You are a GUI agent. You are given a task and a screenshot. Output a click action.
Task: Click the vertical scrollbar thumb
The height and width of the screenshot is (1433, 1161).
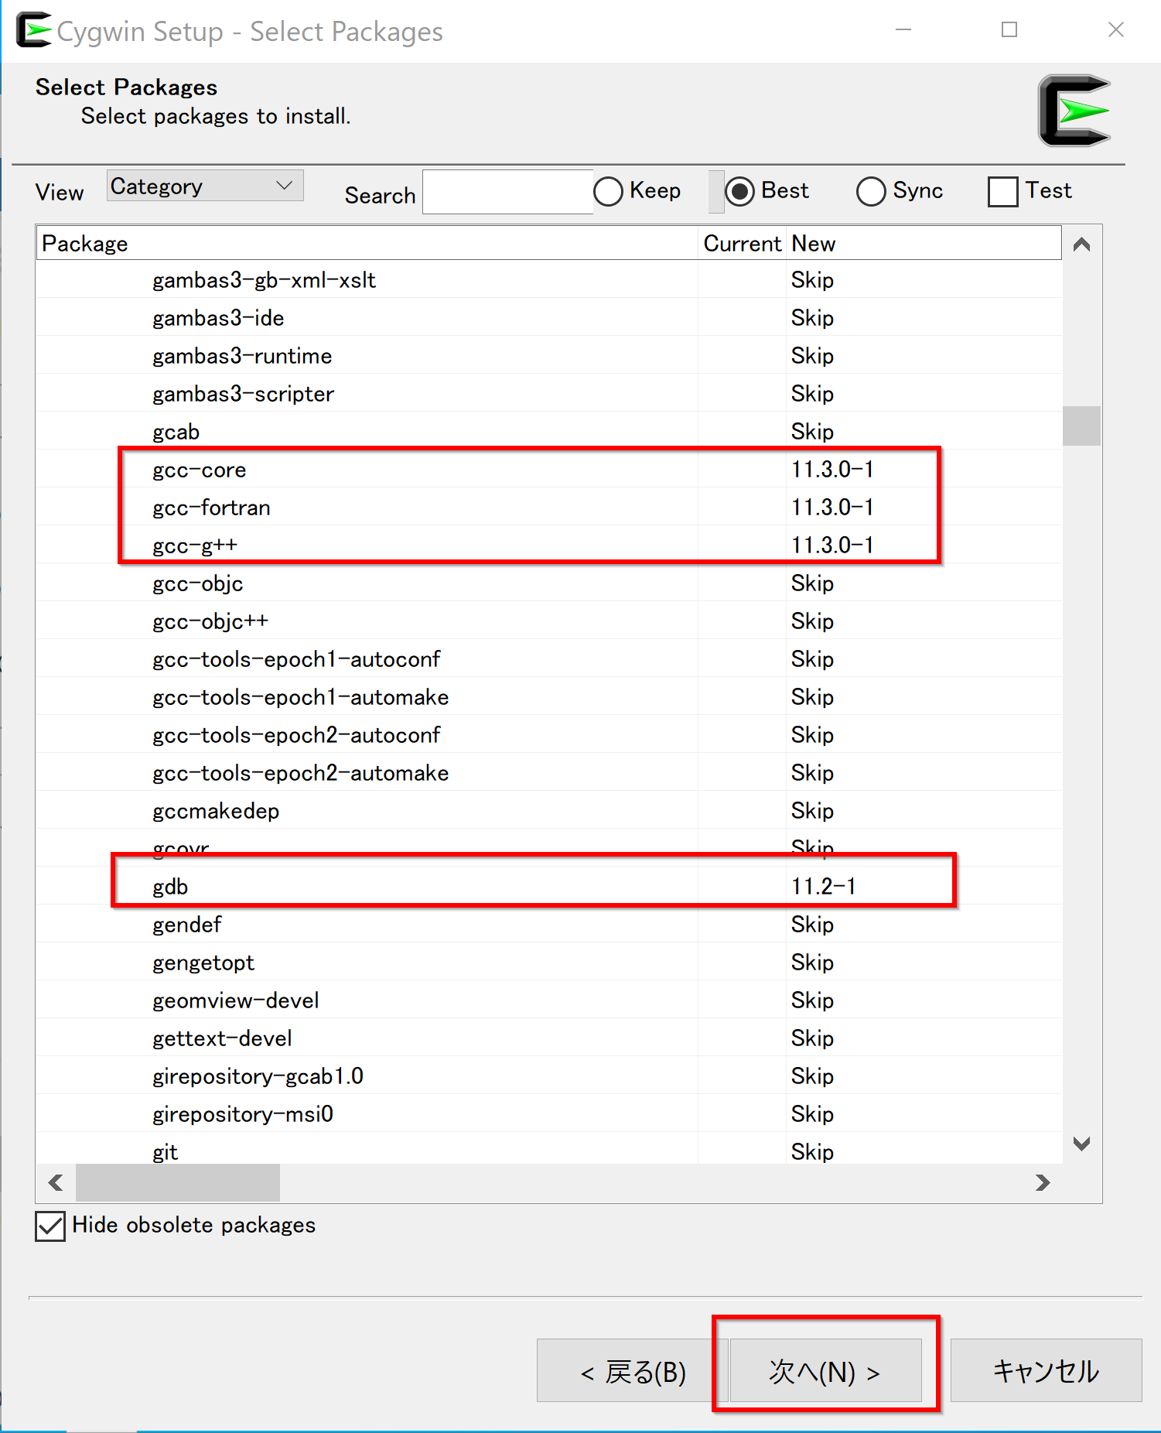coord(1081,426)
